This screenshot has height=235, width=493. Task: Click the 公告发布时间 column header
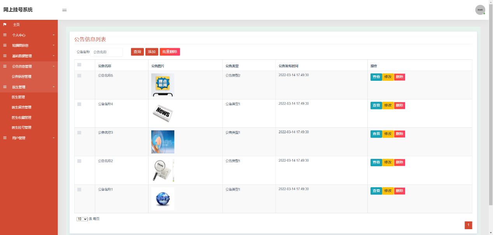(x=288, y=66)
